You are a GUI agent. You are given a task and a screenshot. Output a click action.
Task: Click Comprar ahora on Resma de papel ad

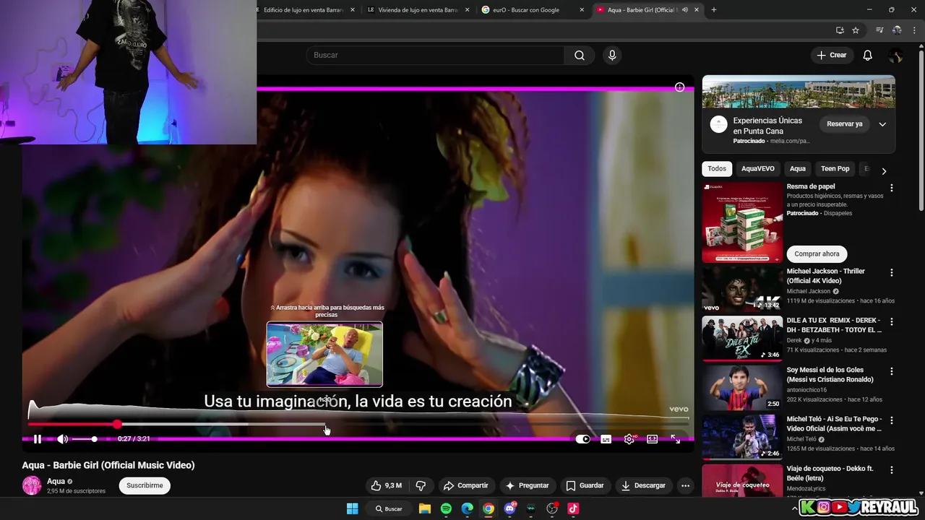pos(817,253)
